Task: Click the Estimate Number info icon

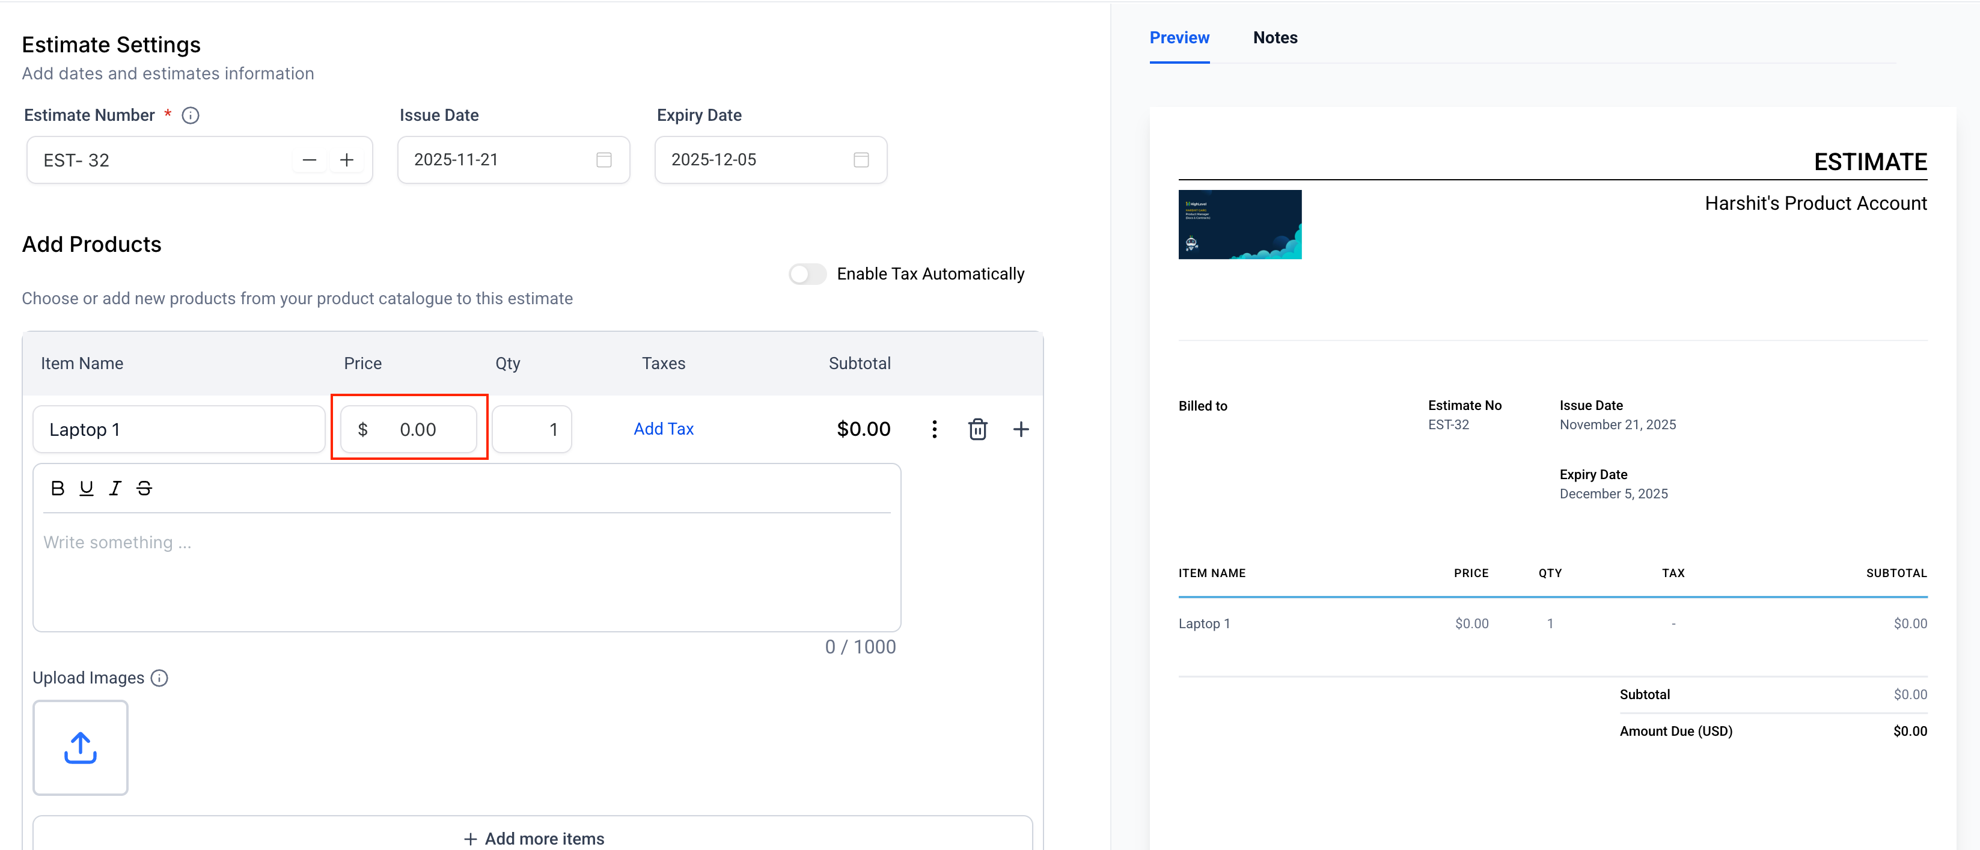Action: pyautogui.click(x=190, y=115)
